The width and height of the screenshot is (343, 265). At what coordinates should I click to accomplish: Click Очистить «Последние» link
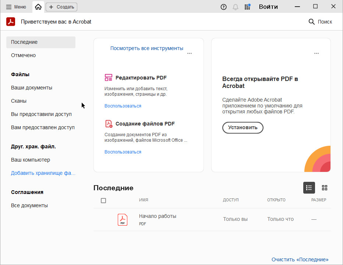point(300,259)
